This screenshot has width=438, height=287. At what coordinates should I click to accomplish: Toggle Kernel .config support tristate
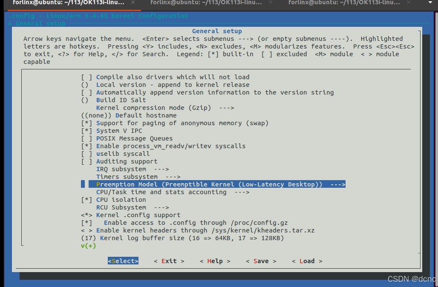(131, 215)
